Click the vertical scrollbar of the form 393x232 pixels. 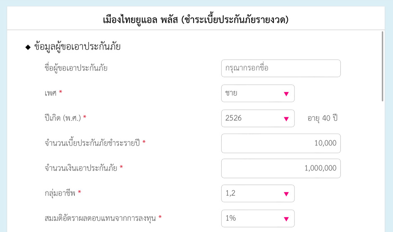(x=382, y=66)
